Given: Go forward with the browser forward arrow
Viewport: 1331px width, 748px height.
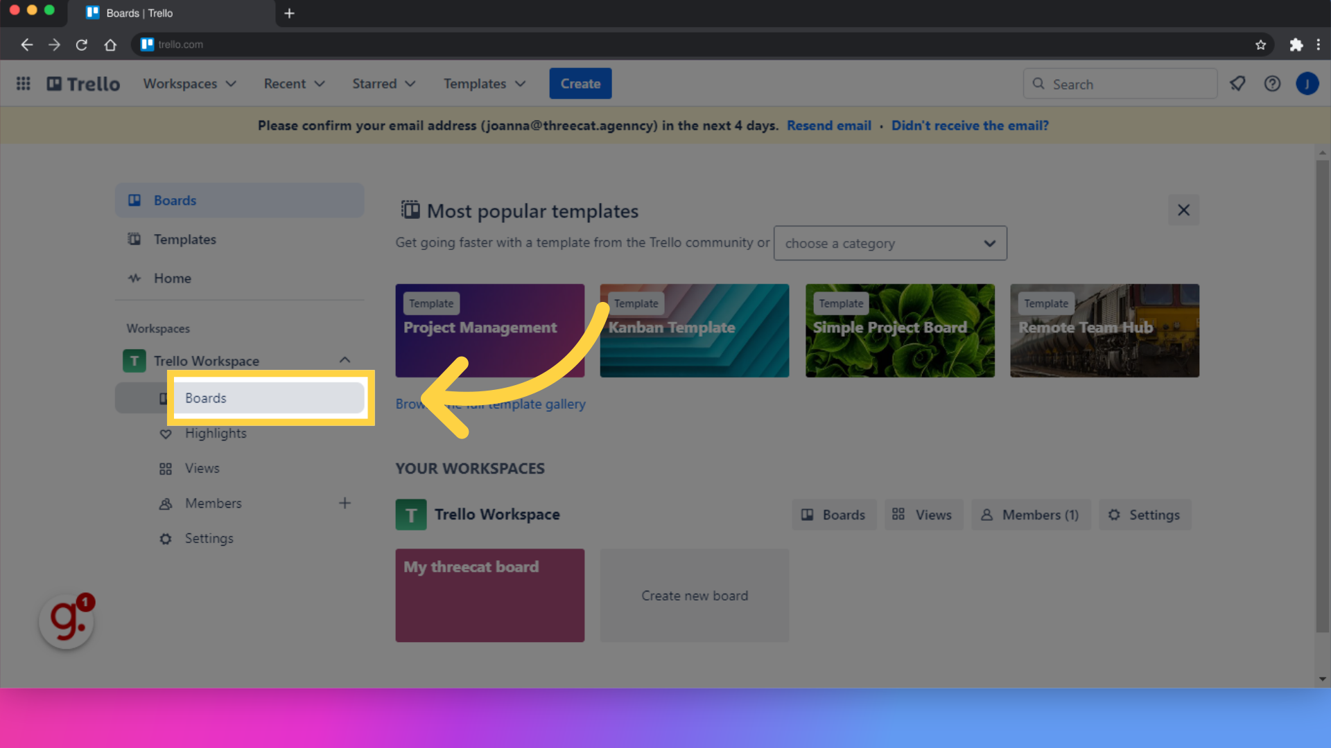Looking at the screenshot, I should point(54,45).
